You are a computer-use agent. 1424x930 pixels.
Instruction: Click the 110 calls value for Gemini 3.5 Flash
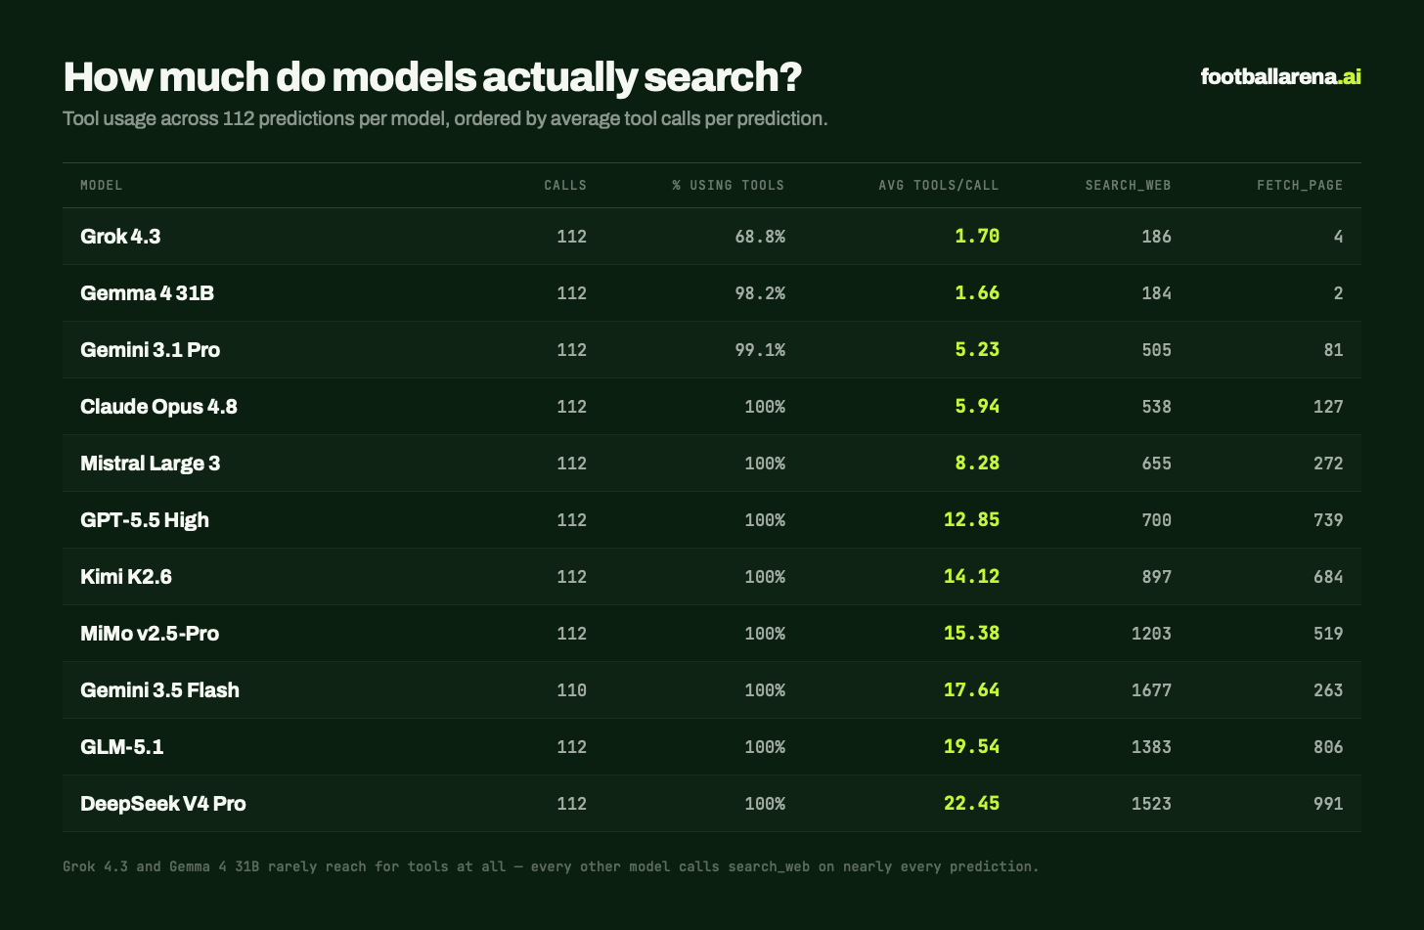pos(572,690)
